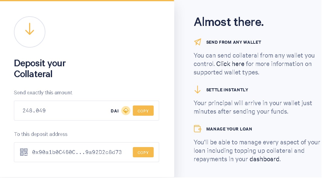Click the 'To this deposit address' label
Image resolution: width=324 pixels, height=179 pixels.
coord(41,134)
